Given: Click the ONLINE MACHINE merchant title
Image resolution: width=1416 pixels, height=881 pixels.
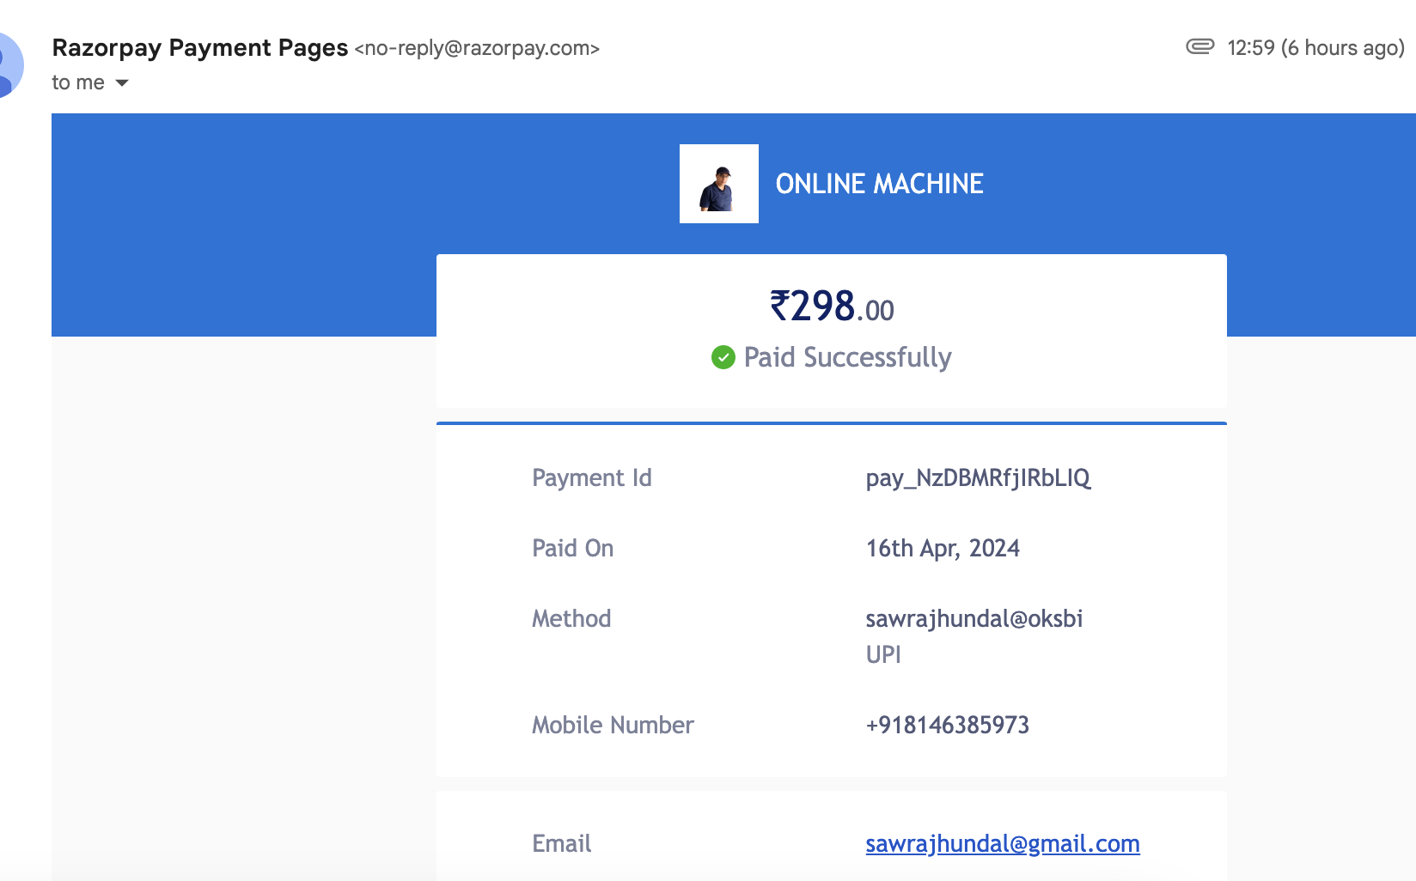Looking at the screenshot, I should [x=880, y=184].
